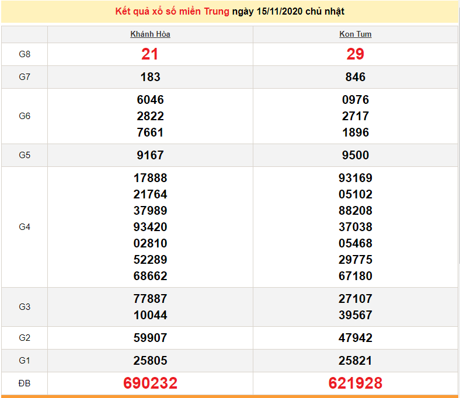Select Khánh Hòa G8 result 21
This screenshot has width=460, height=398.
(x=150, y=54)
